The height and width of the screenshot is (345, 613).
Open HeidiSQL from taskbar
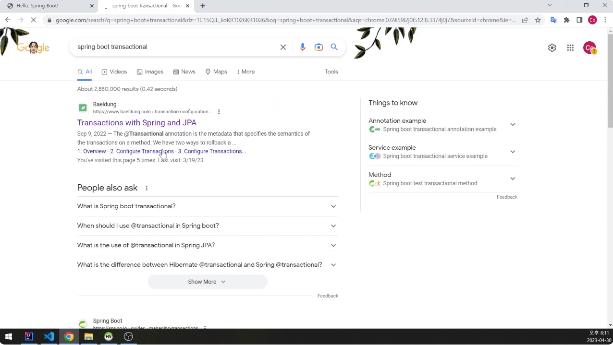pyautogui.click(x=109, y=336)
